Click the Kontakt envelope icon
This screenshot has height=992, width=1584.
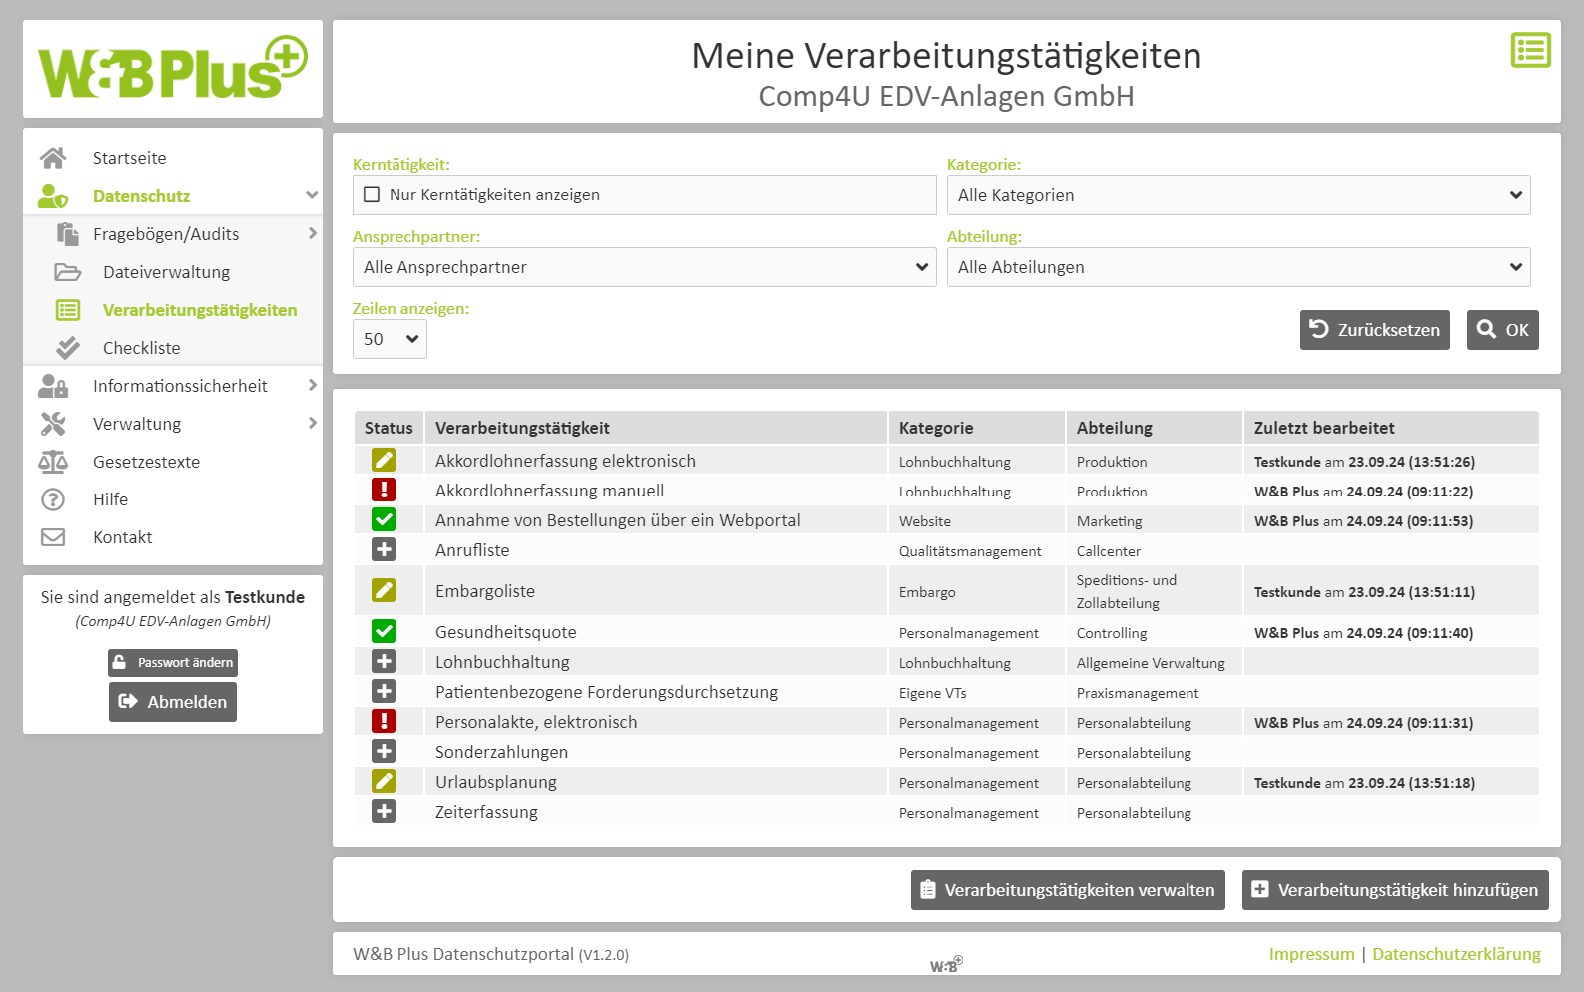coord(53,537)
